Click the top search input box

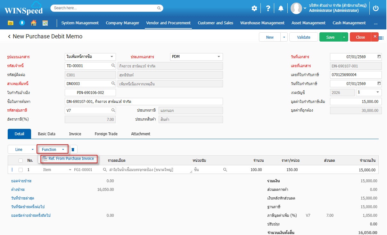coord(104,8)
